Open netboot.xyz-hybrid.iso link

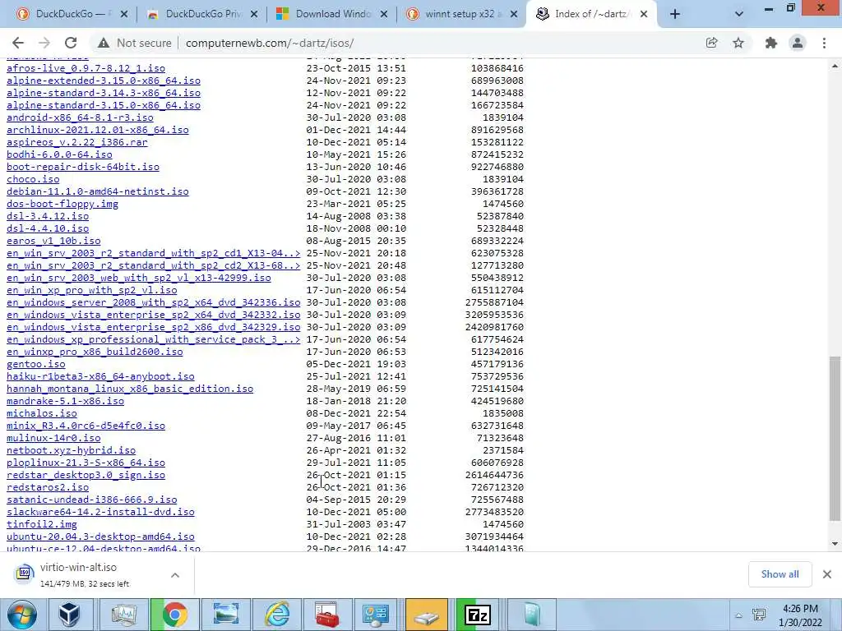click(71, 451)
